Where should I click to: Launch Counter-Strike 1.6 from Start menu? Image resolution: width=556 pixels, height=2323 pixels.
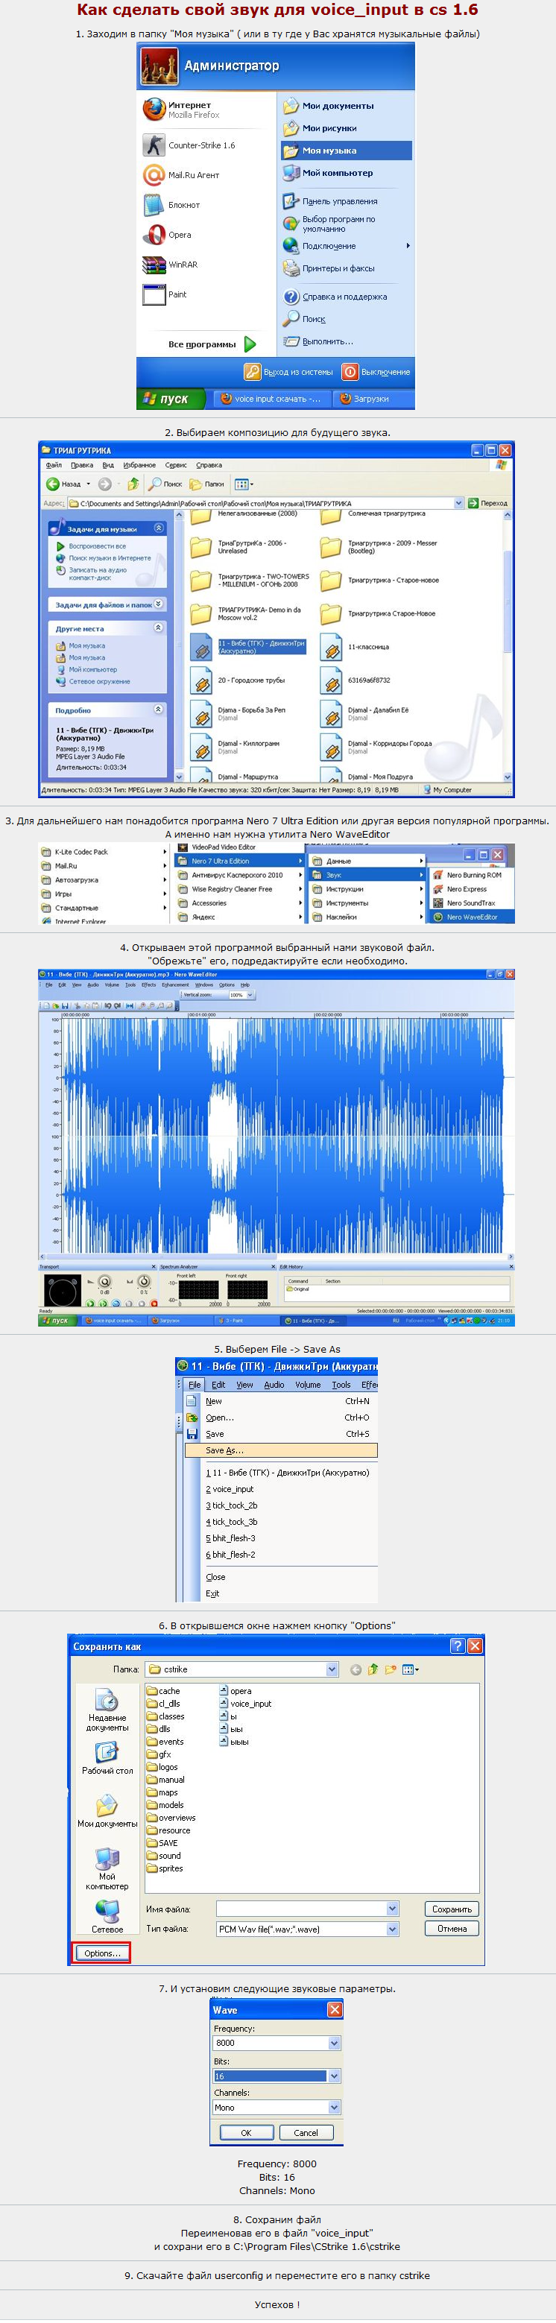pyautogui.click(x=189, y=145)
